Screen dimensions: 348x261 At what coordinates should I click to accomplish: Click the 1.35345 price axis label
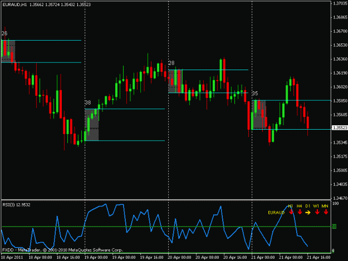[340, 142]
